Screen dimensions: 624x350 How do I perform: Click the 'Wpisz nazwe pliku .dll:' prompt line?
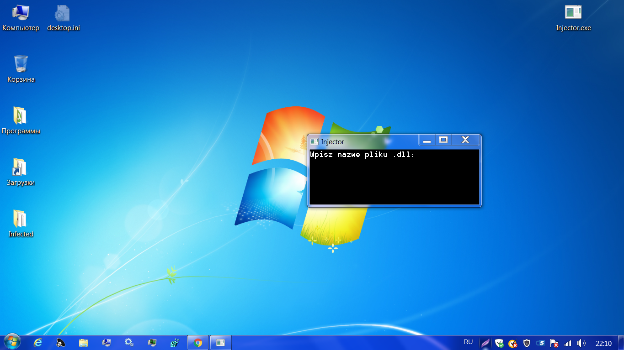[x=363, y=154]
